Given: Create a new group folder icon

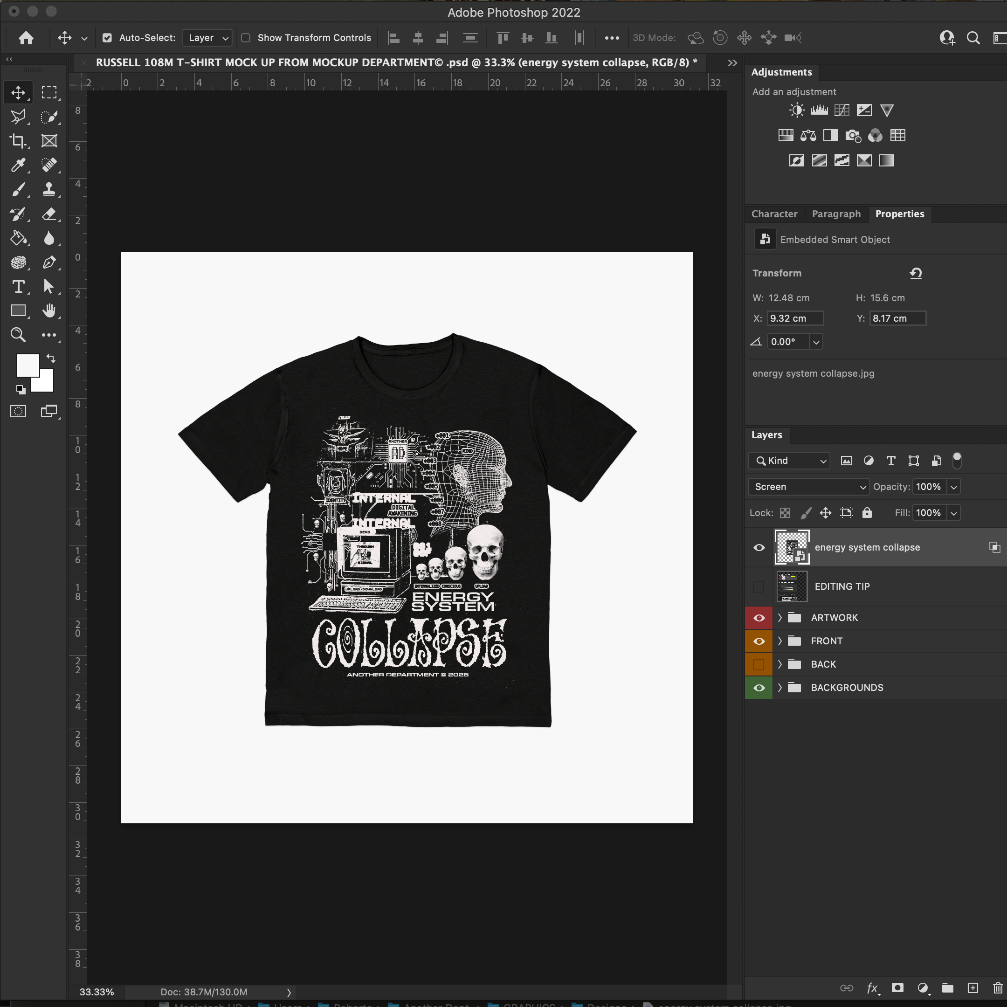Looking at the screenshot, I should pyautogui.click(x=948, y=988).
